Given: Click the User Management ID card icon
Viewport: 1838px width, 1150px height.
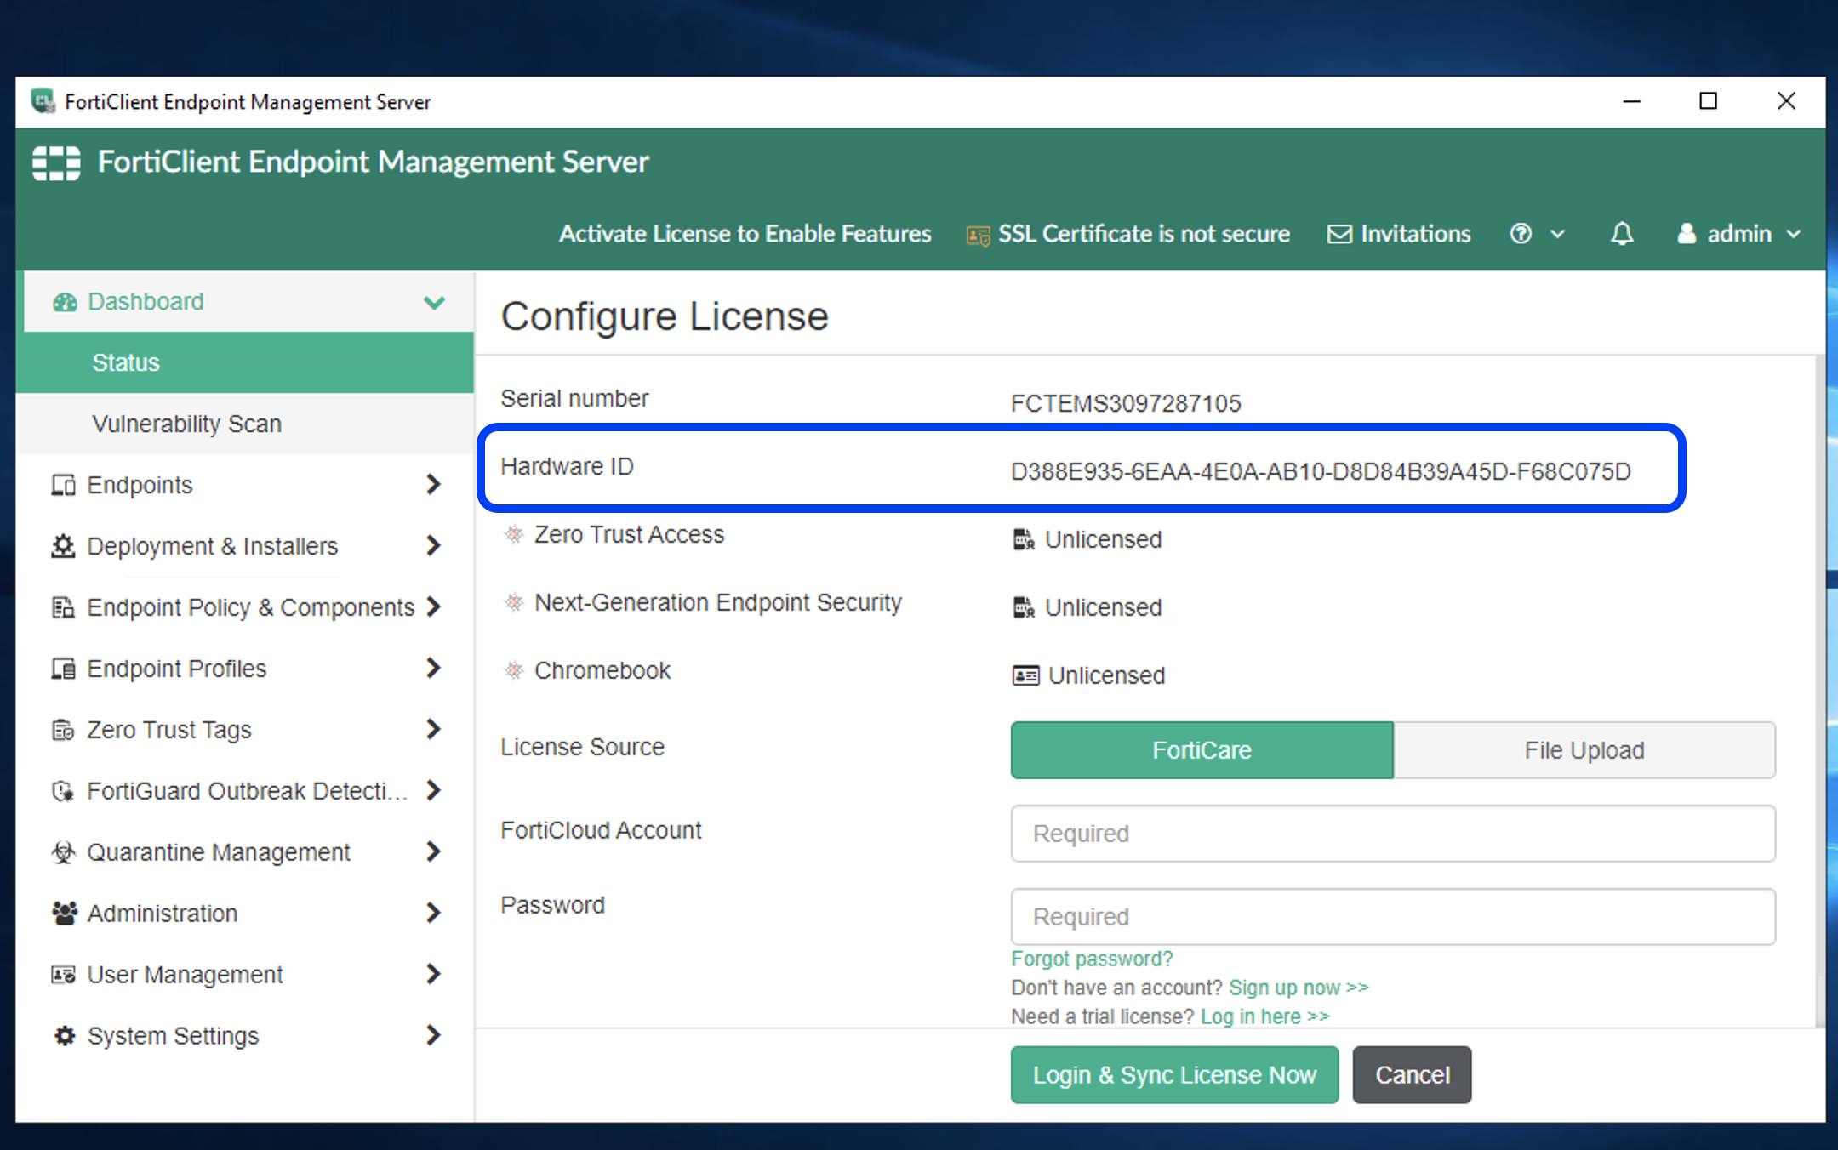Looking at the screenshot, I should tap(64, 975).
